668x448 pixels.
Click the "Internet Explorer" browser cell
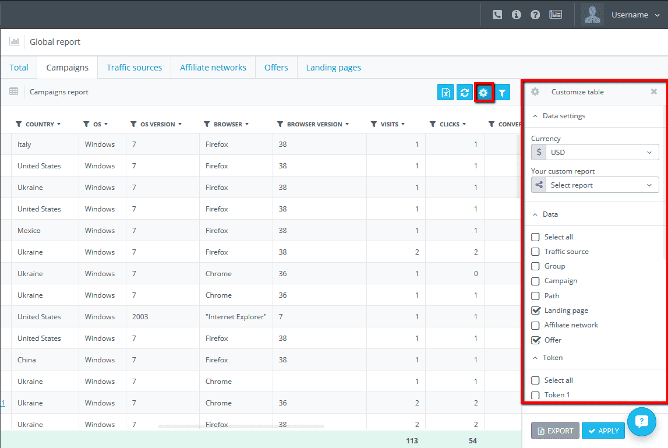[236, 317]
